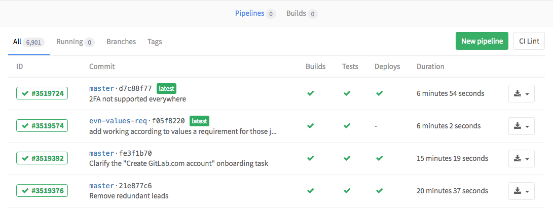
Task: Expand artifacts dropdown for pipeline #3519376
Action: [521, 191]
